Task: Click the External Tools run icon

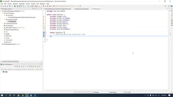Action: [x=36, y=6]
